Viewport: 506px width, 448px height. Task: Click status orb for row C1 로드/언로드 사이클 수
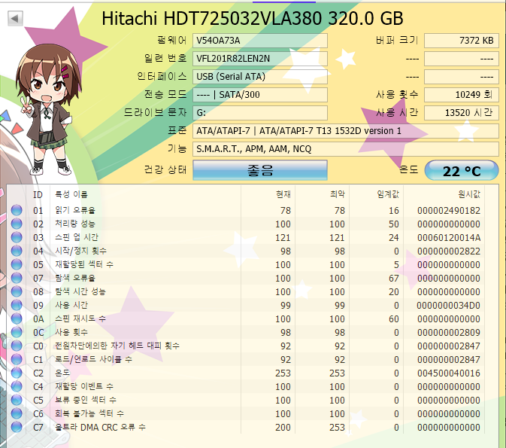tap(17, 360)
